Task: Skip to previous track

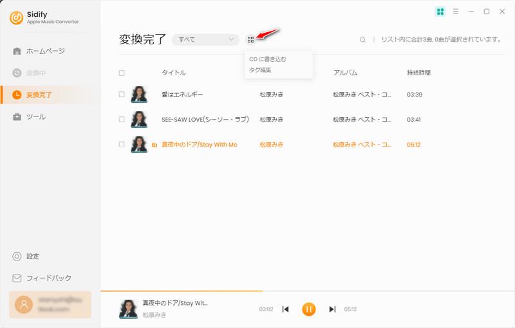Action: pos(285,309)
